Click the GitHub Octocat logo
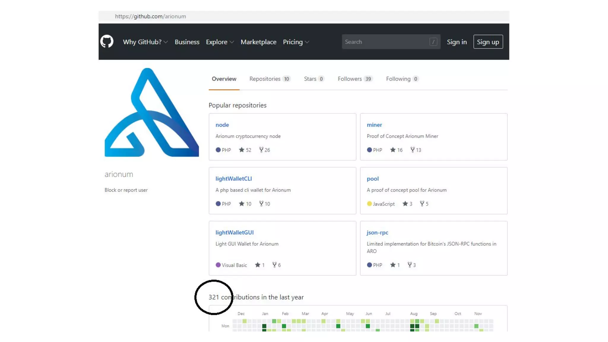The height and width of the screenshot is (342, 608). [x=107, y=42]
